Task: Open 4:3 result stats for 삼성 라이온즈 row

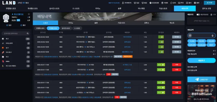Action: 161,87
